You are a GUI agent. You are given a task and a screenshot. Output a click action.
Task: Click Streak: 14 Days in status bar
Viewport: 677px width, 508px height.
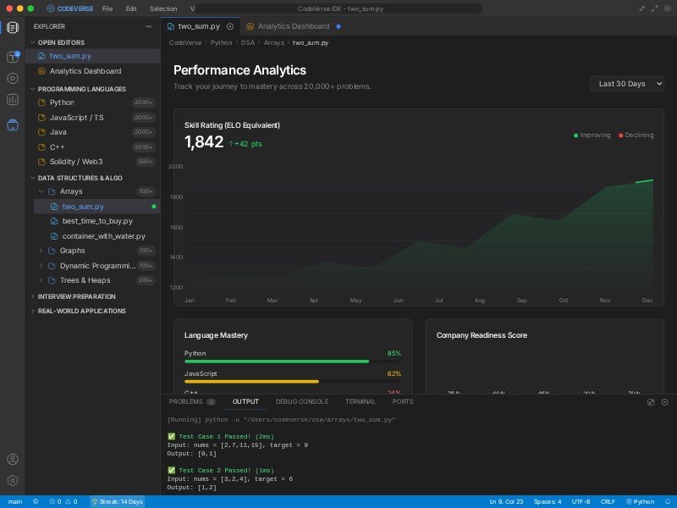(117, 501)
